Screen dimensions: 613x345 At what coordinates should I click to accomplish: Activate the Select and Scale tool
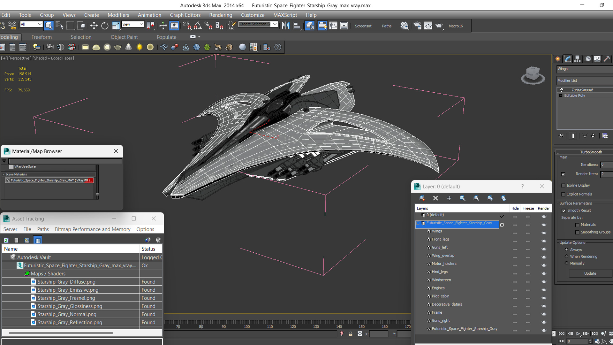pos(116,26)
